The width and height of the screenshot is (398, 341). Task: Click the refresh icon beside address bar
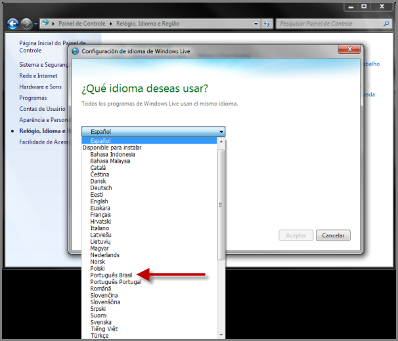(267, 24)
